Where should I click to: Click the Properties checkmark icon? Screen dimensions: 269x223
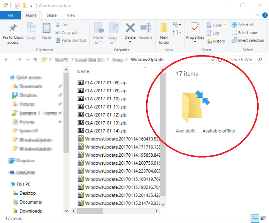tap(195, 28)
